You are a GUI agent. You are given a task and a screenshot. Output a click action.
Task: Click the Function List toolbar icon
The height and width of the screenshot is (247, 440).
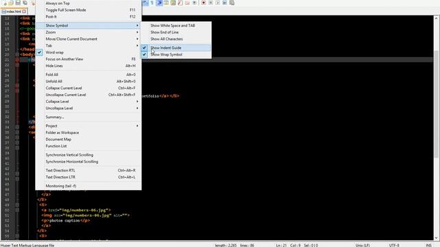pos(180,3)
